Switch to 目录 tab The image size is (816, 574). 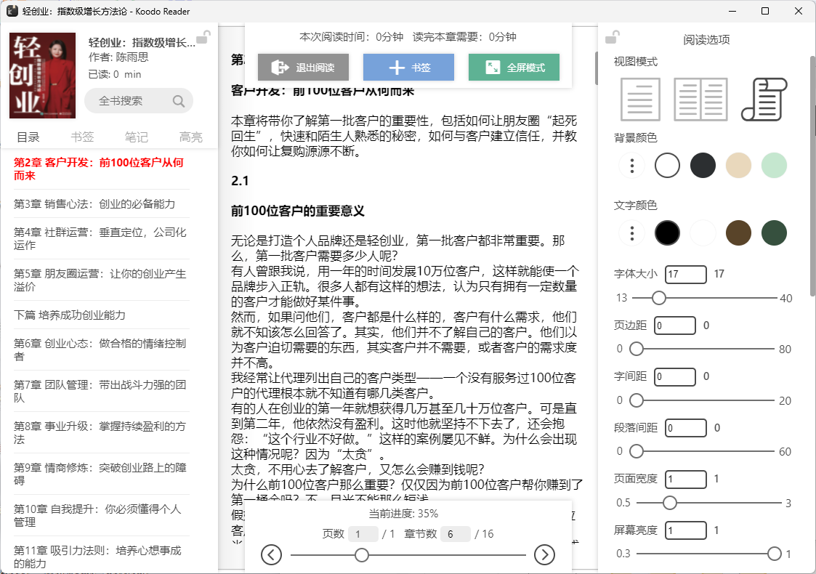pyautogui.click(x=28, y=137)
